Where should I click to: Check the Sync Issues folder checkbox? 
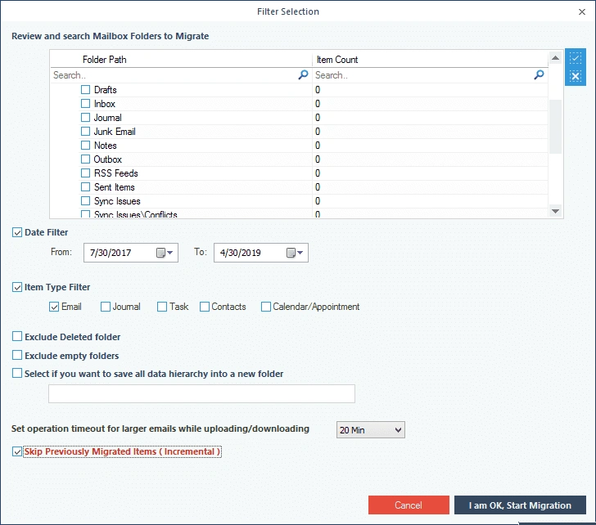tap(85, 201)
